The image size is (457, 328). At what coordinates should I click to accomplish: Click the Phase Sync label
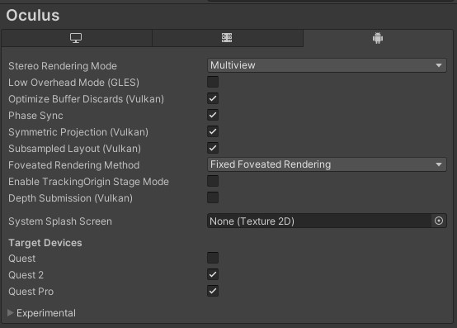(35, 116)
